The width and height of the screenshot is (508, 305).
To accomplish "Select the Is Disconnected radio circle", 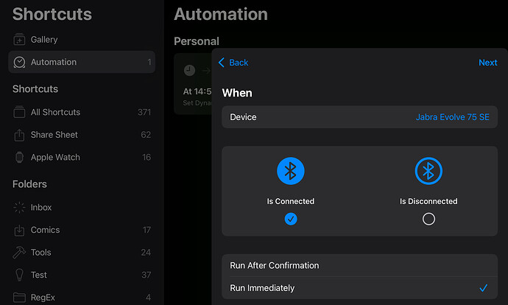I will [x=428, y=219].
